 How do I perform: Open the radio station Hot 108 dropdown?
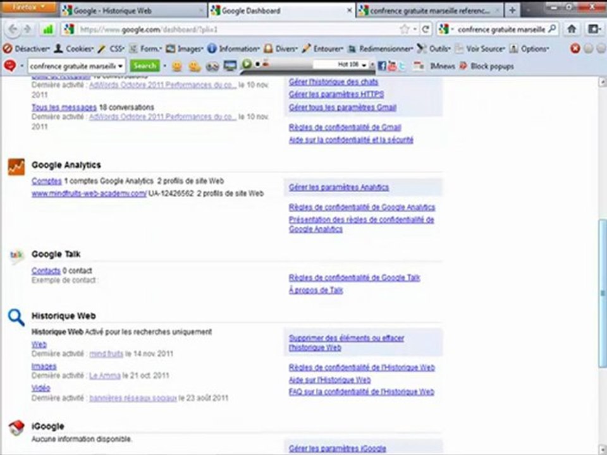[x=363, y=65]
